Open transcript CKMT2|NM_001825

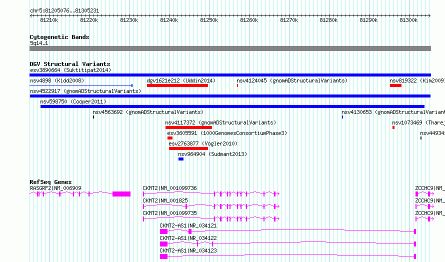pos(165,200)
